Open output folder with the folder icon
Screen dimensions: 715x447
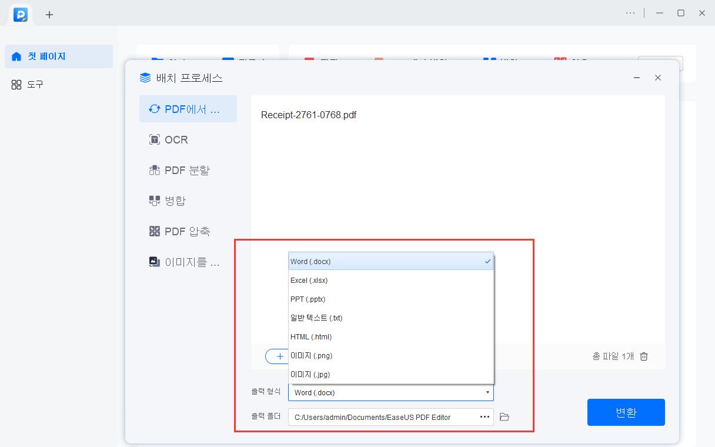[504, 417]
